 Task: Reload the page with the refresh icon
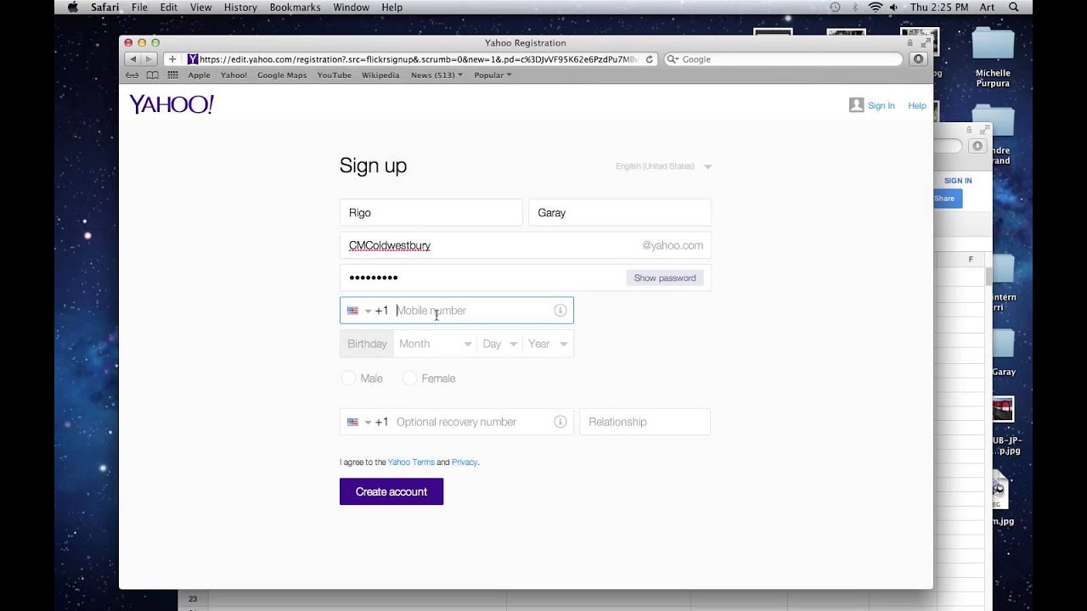tap(650, 59)
